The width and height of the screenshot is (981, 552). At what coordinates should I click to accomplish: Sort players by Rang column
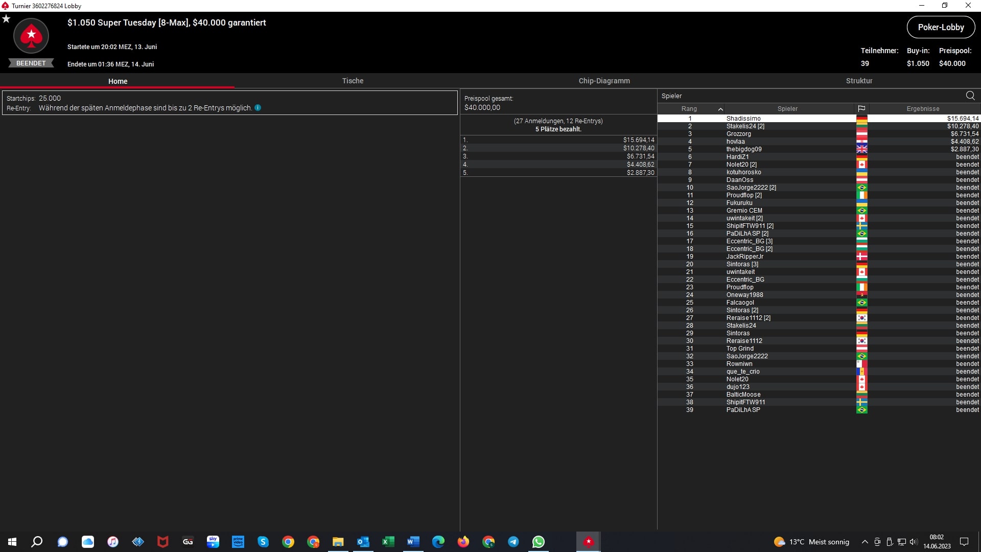point(689,109)
